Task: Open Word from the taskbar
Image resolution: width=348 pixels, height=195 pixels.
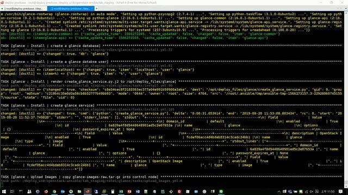Action: 138,191
